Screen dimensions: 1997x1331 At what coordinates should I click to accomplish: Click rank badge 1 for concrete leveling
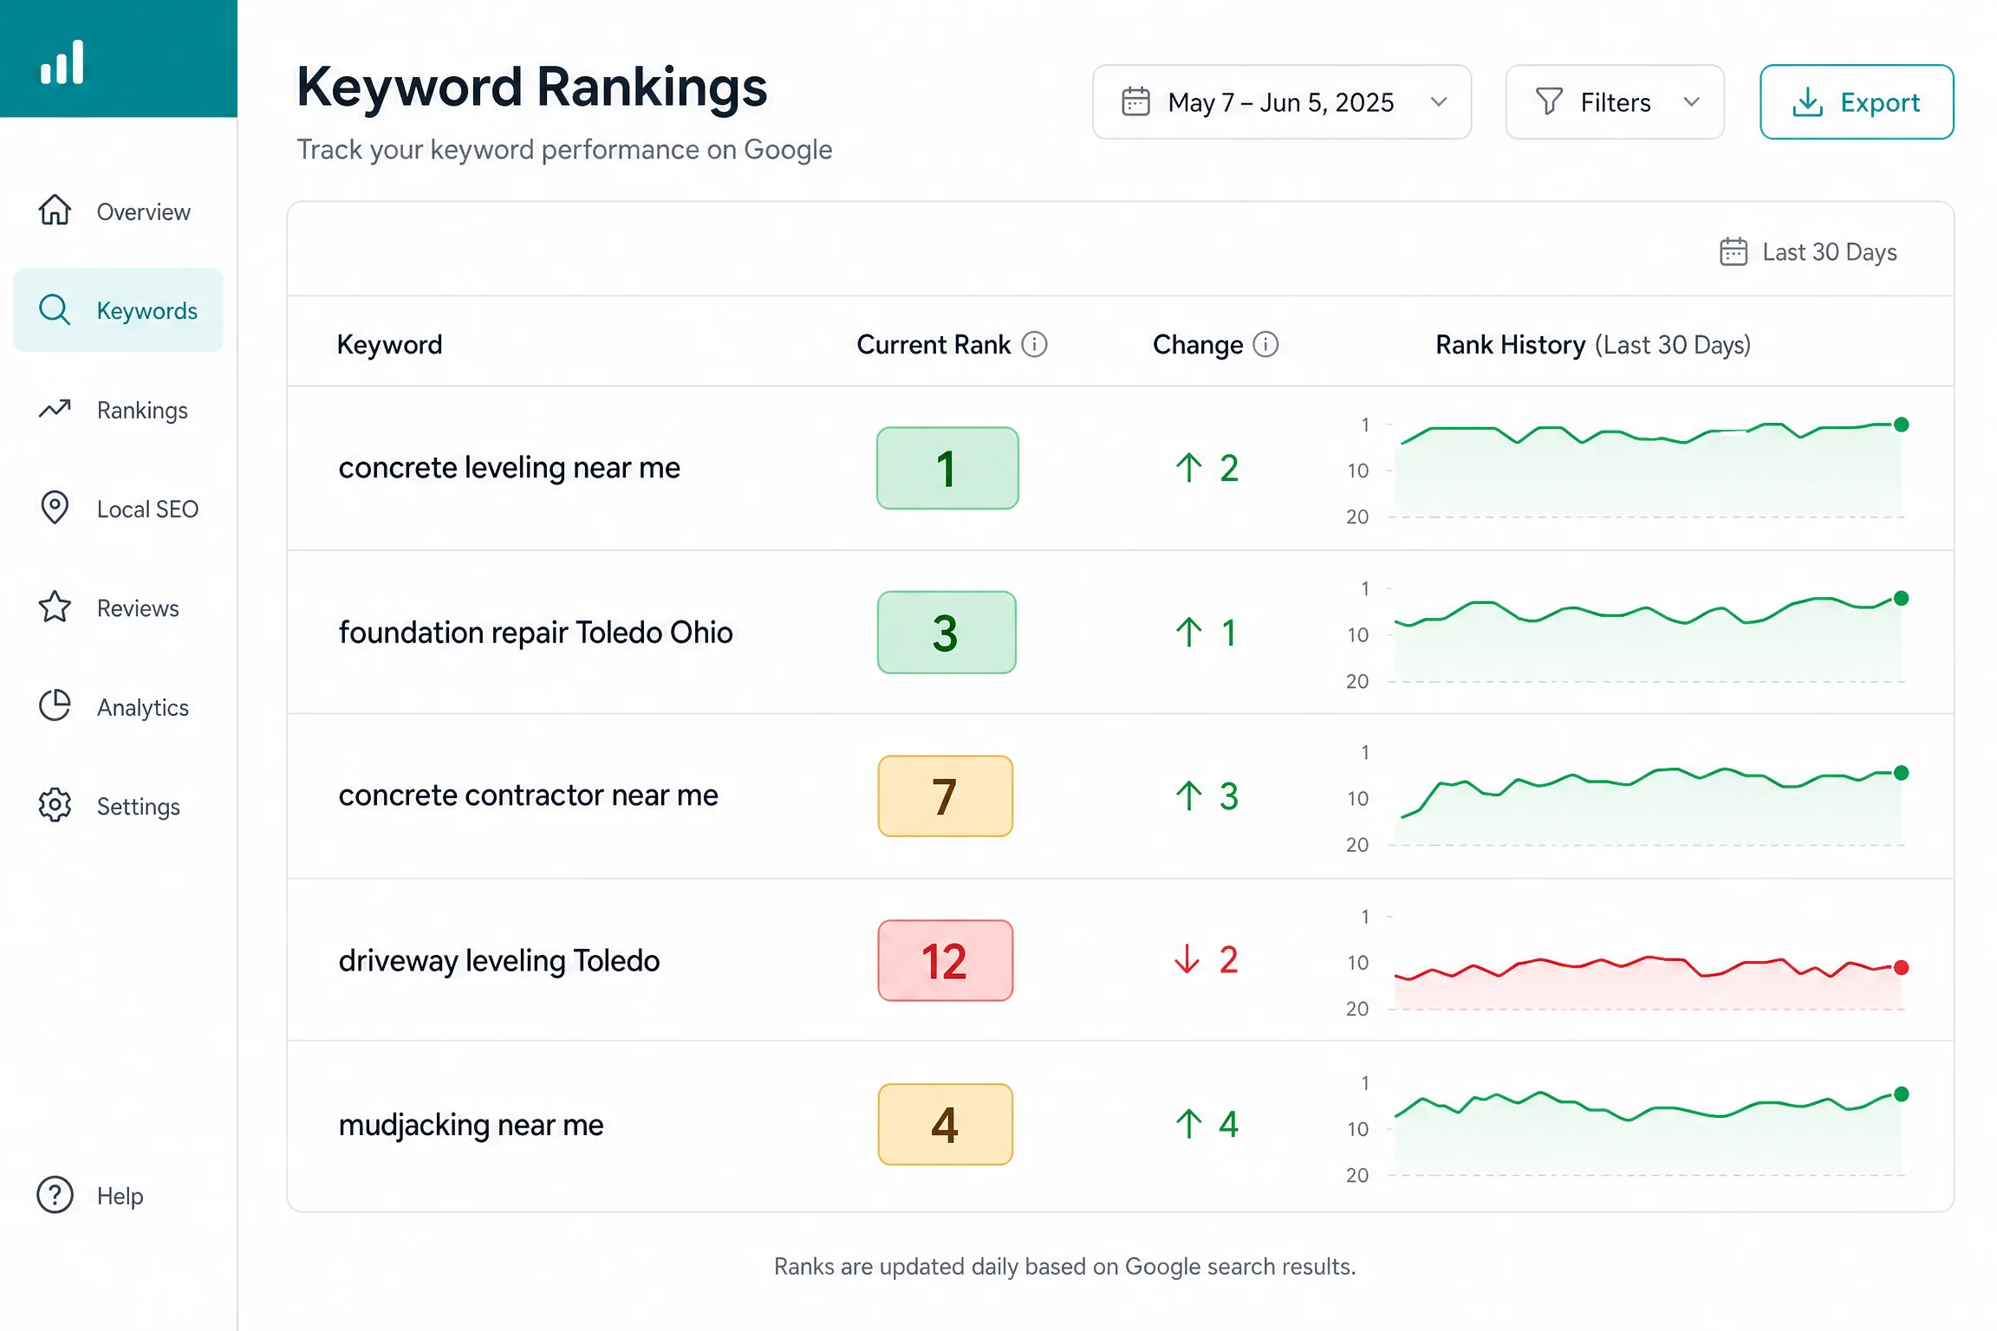947,468
